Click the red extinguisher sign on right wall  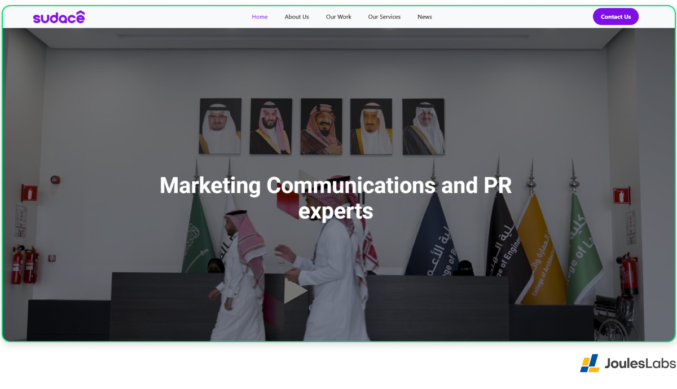point(621,196)
